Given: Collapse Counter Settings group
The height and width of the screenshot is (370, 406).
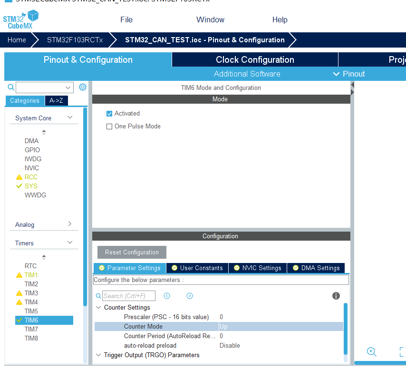Looking at the screenshot, I should click(98, 308).
